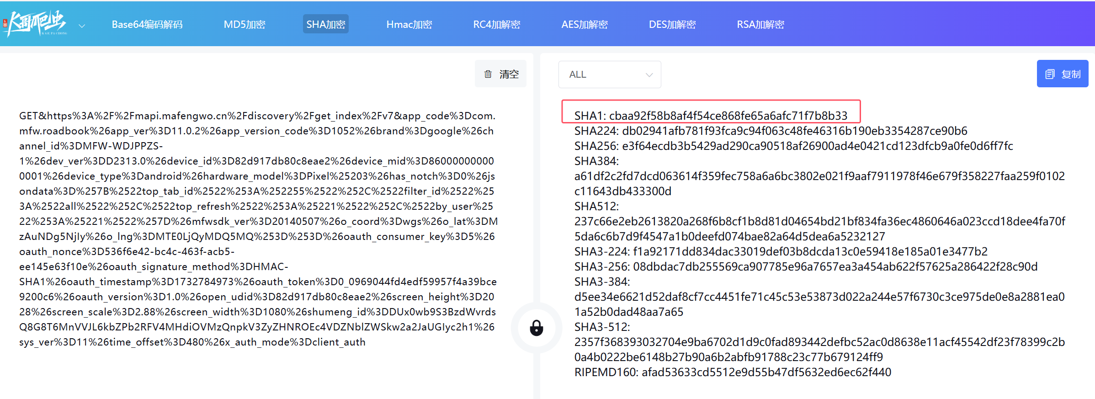Switch to the AES加解密 tab
The width and height of the screenshot is (1095, 399).
(585, 25)
